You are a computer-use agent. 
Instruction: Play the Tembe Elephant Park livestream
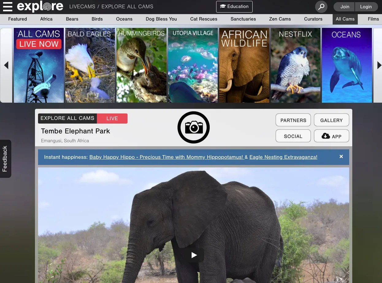click(x=193, y=255)
